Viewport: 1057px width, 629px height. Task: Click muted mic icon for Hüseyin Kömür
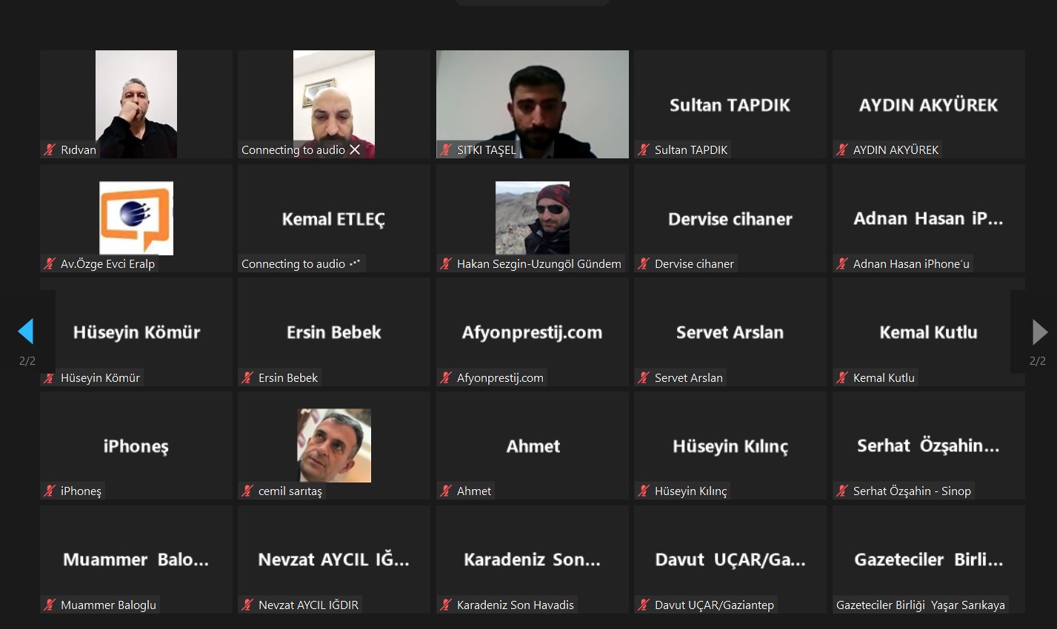tap(50, 377)
